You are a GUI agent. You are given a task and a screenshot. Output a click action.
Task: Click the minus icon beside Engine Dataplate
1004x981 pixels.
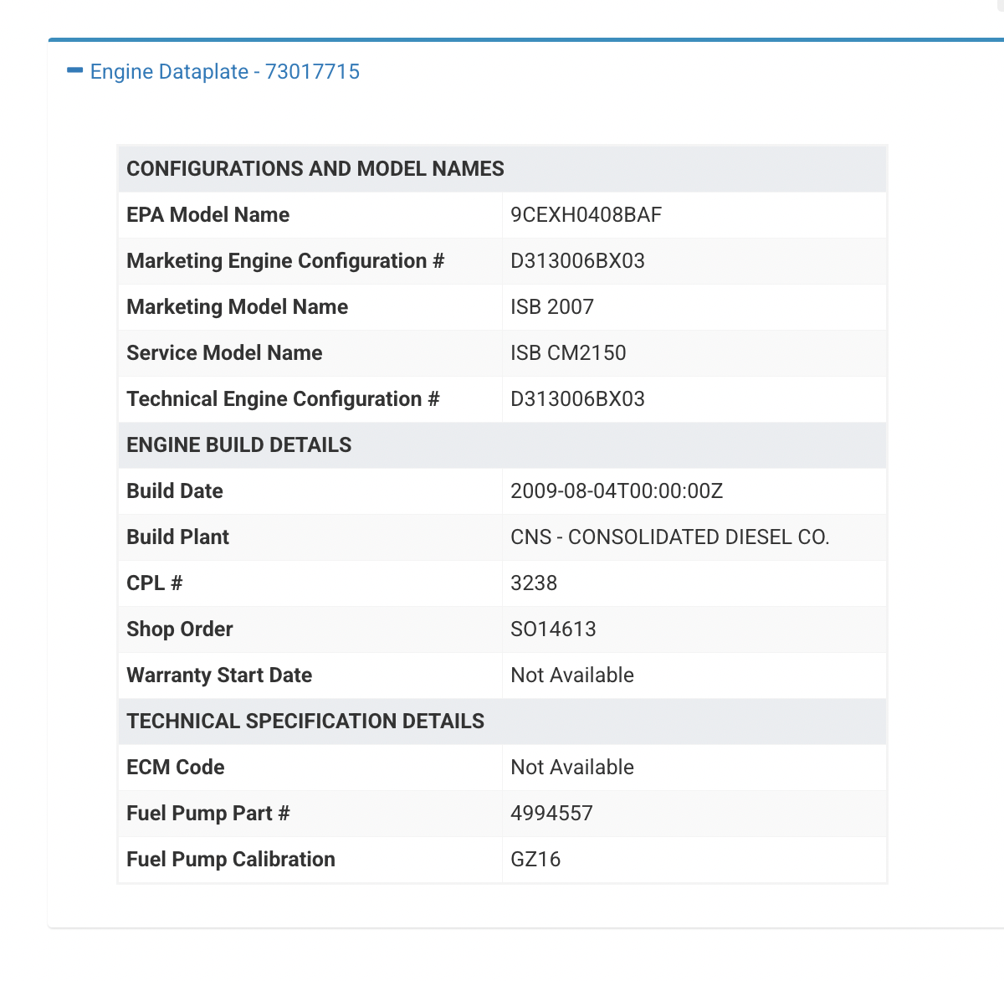(x=75, y=71)
